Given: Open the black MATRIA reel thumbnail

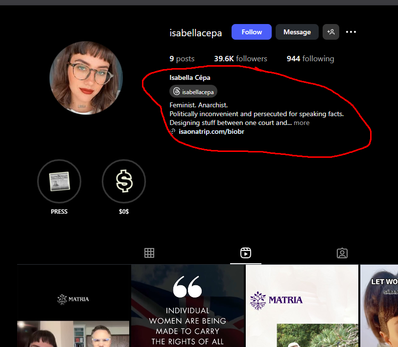Looking at the screenshot, I should coord(73,306).
